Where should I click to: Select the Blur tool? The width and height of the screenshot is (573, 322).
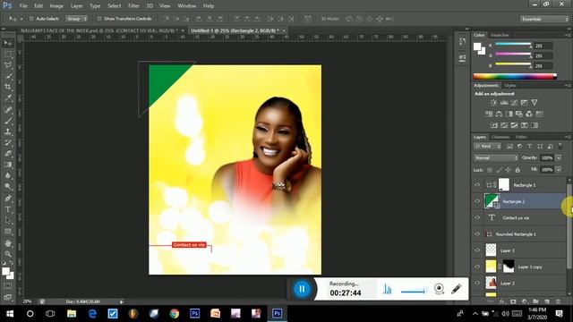[x=8, y=175]
